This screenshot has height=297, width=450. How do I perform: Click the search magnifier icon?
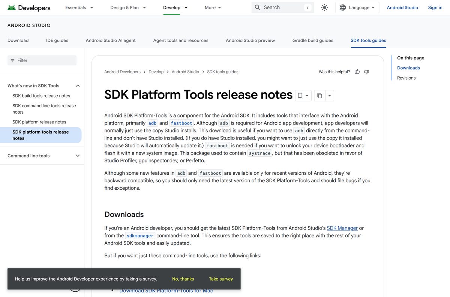(x=258, y=7)
